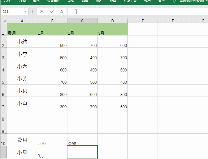Open the 视图 ribbon tab
The width and height of the screenshot is (208, 159).
tap(113, 1)
